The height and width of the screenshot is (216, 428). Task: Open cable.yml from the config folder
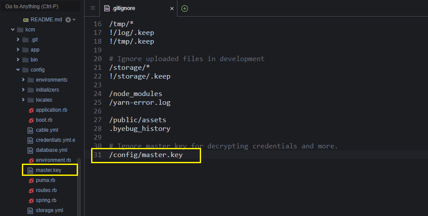click(47, 130)
